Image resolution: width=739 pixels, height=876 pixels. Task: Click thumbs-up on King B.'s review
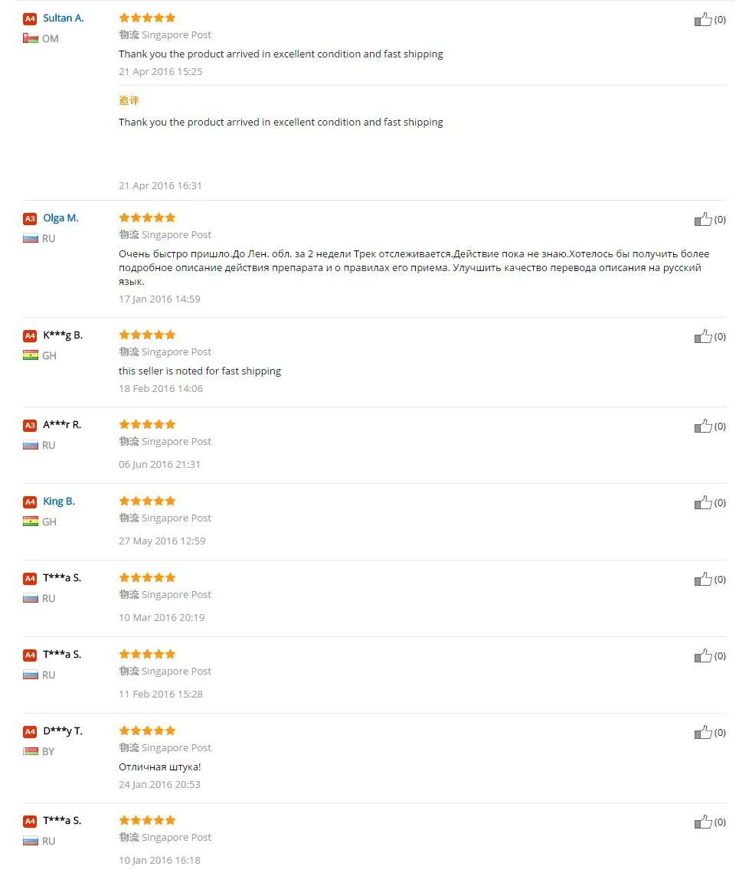click(703, 503)
